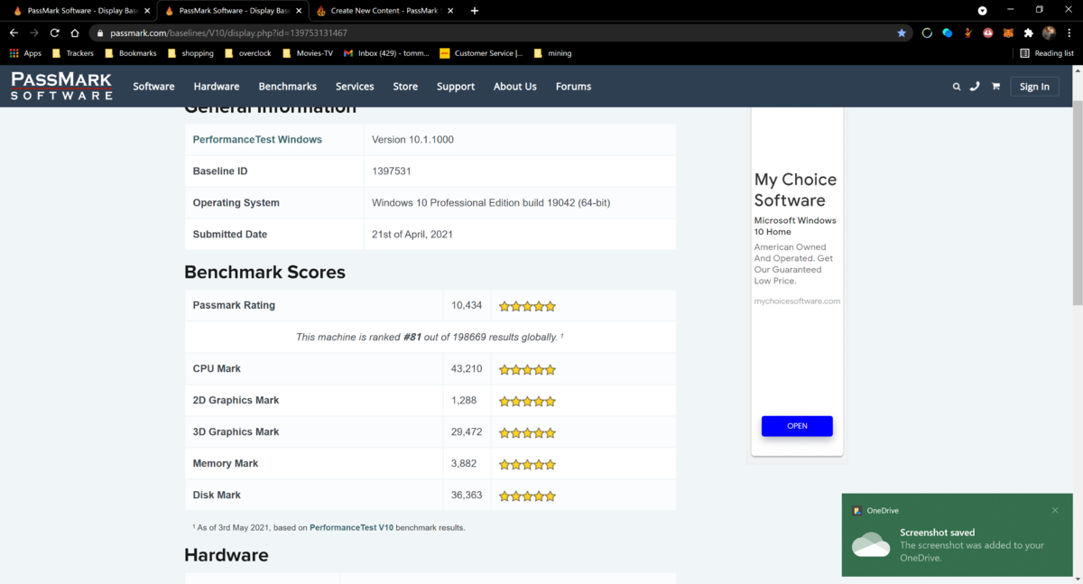
Task: Open the PerformanceTest V10 footnote link
Action: [x=351, y=527]
